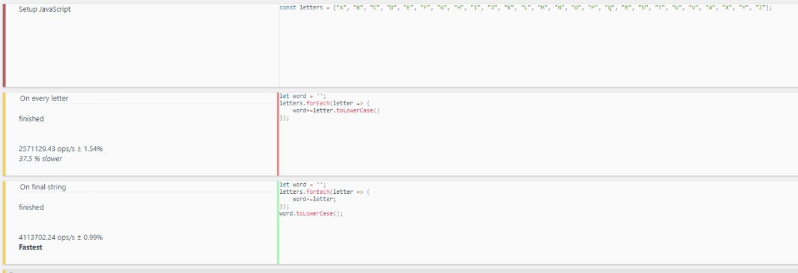Select the 2571129.43 ops/s result text
This screenshot has width=798, height=273.
61,149
